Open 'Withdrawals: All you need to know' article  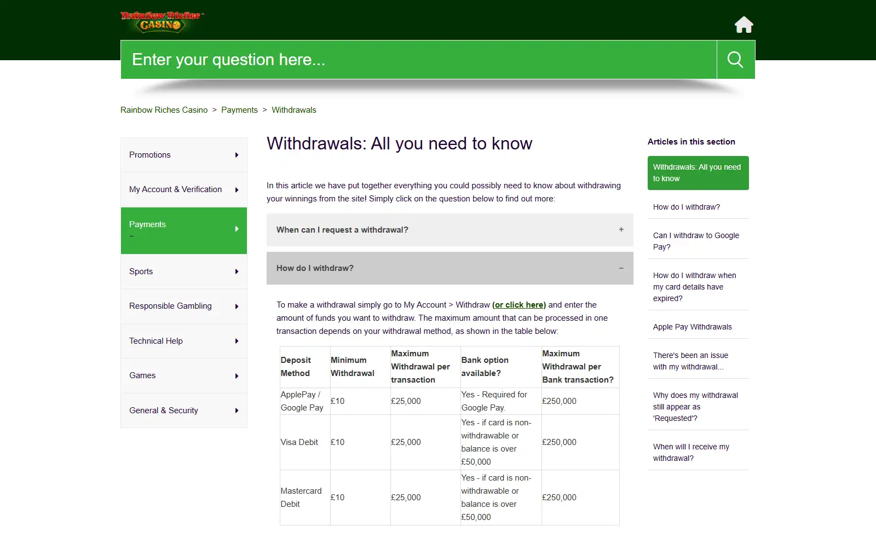[698, 173]
